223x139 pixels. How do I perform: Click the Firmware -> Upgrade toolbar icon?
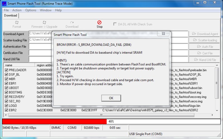[44, 23]
